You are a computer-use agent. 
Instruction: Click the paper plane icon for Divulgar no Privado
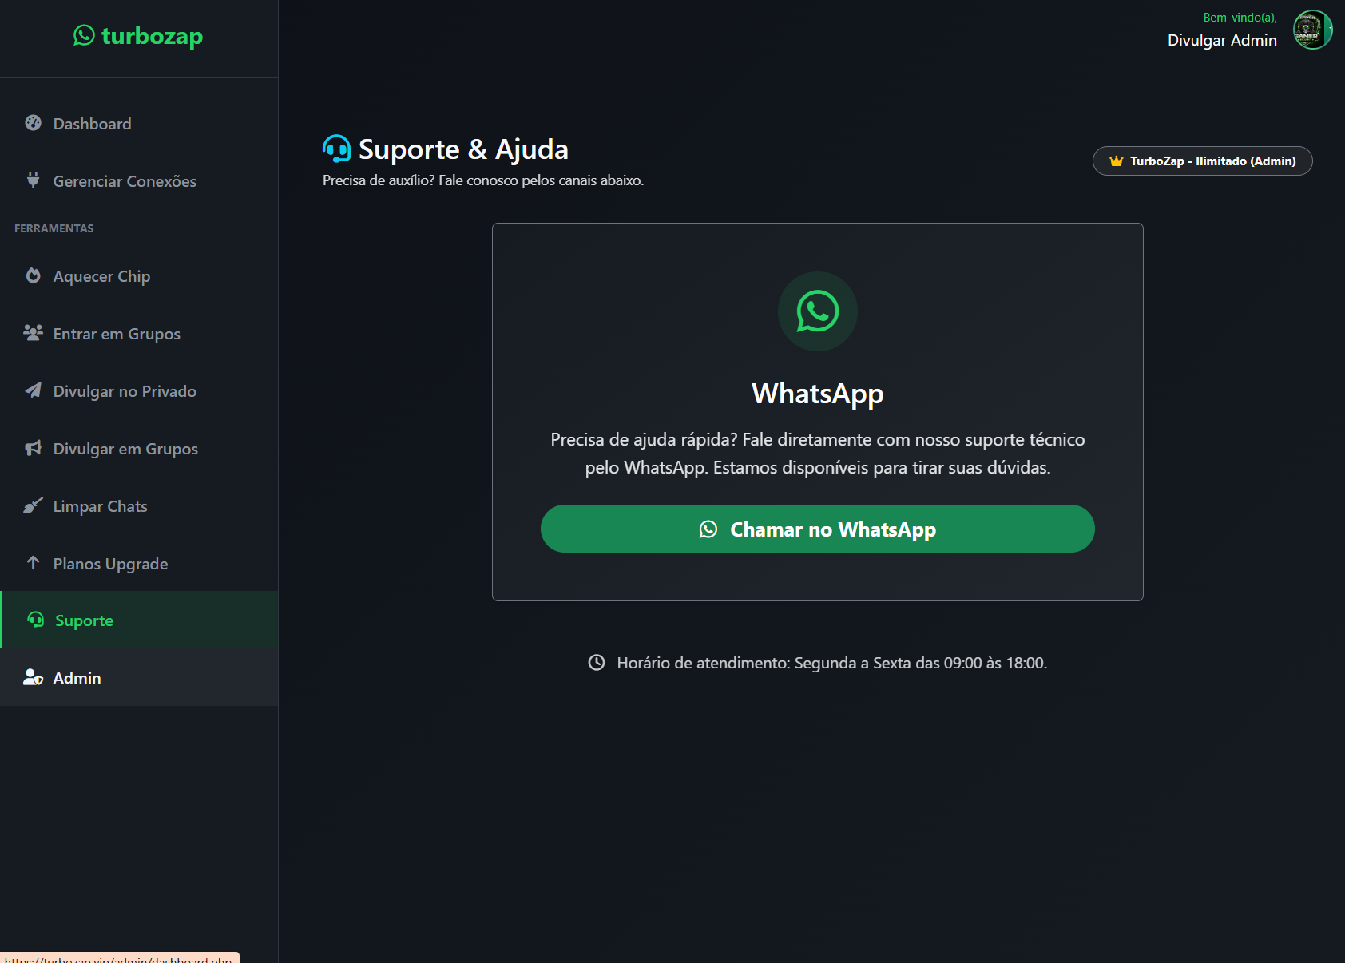pos(33,390)
